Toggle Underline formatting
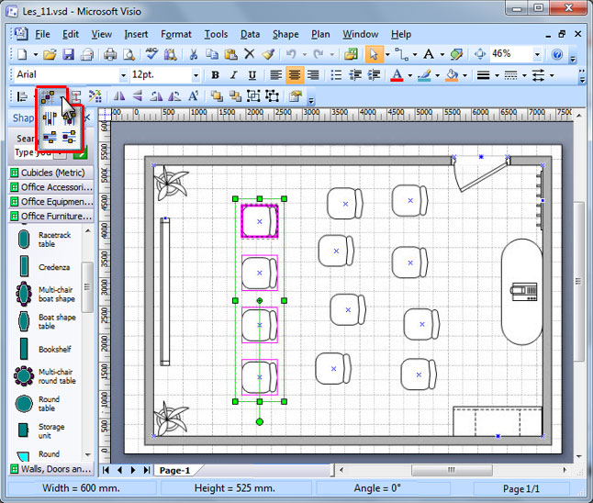The image size is (593, 503). pyautogui.click(x=252, y=75)
